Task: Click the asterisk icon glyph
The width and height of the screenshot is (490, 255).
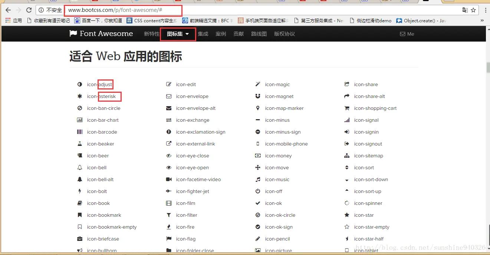Action: tap(79, 96)
